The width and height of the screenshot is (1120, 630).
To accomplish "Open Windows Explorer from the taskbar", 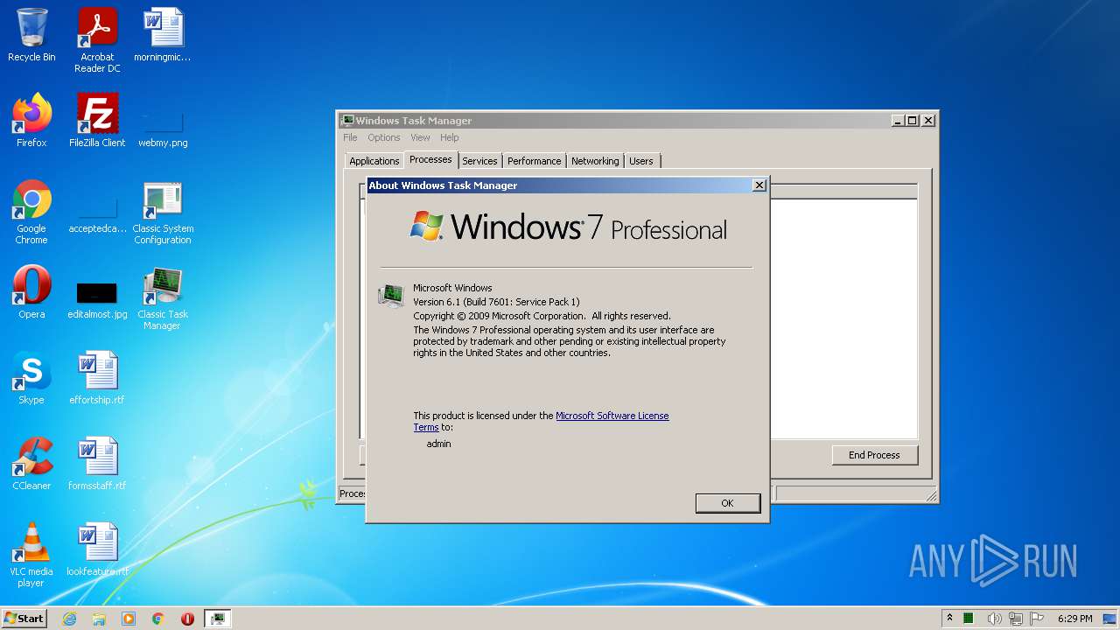I will pos(99,619).
